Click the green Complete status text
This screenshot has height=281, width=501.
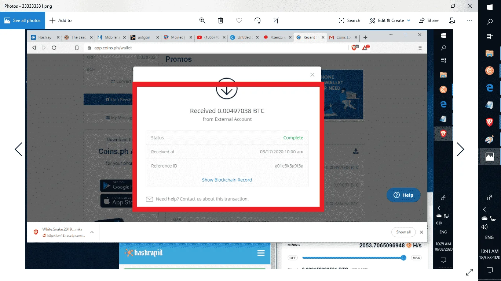(293, 138)
